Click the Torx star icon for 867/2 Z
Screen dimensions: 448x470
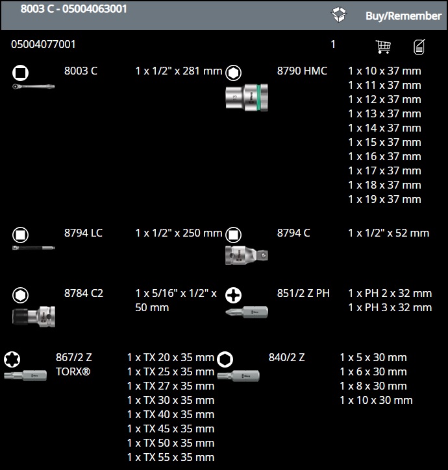(x=12, y=359)
